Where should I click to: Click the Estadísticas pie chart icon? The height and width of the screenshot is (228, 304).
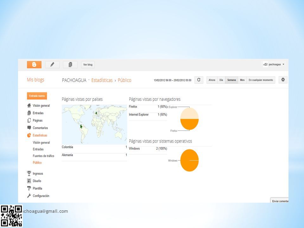pos(29,135)
